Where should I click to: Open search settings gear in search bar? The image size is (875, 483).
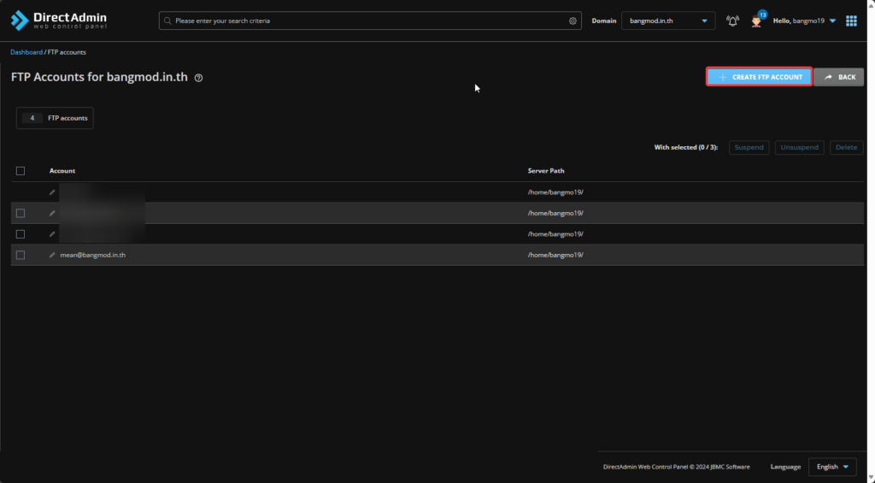coord(573,21)
